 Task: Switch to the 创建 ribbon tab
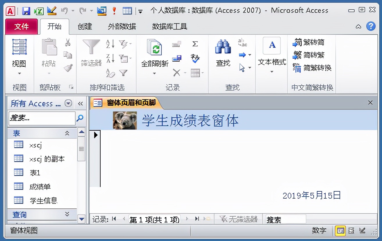[x=84, y=26]
